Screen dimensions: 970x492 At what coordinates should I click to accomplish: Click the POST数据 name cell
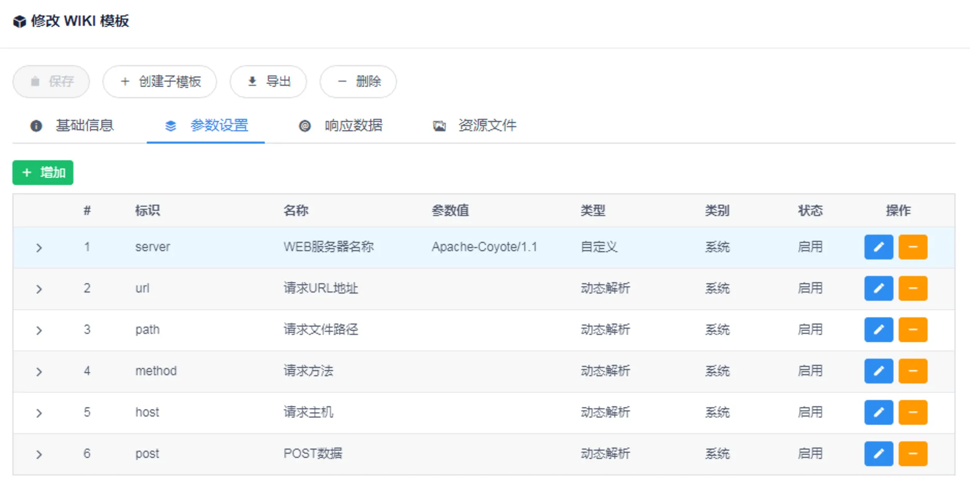pos(313,454)
